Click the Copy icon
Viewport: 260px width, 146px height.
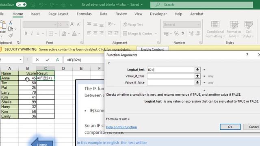tap(11, 29)
